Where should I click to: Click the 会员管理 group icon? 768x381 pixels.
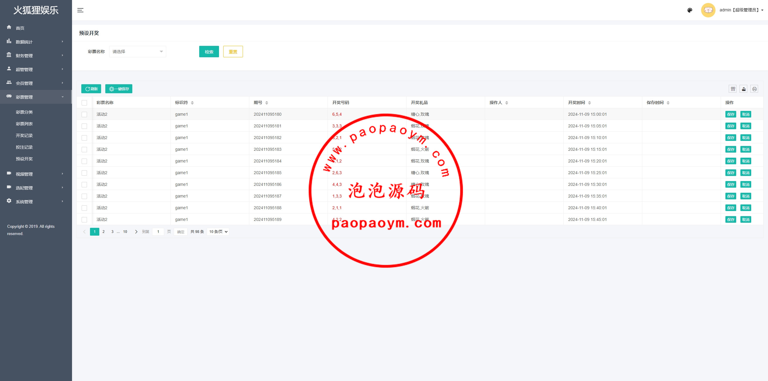pyautogui.click(x=9, y=82)
